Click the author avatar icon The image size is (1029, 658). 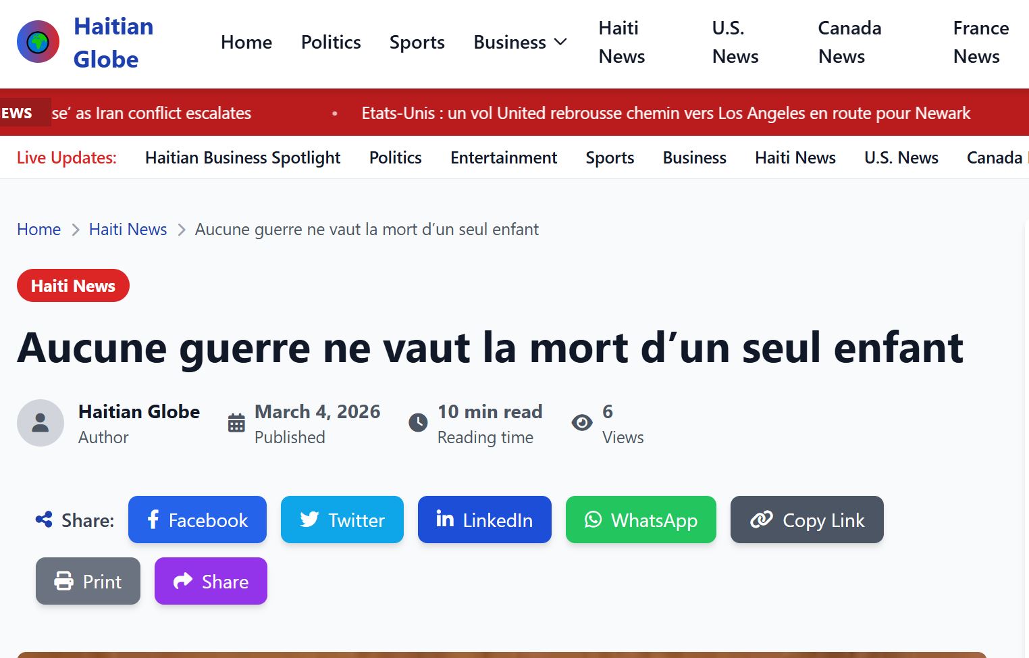click(41, 423)
